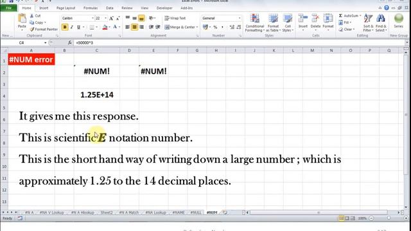Click zoom out minus button
The height and width of the screenshot is (231, 411).
371,218
